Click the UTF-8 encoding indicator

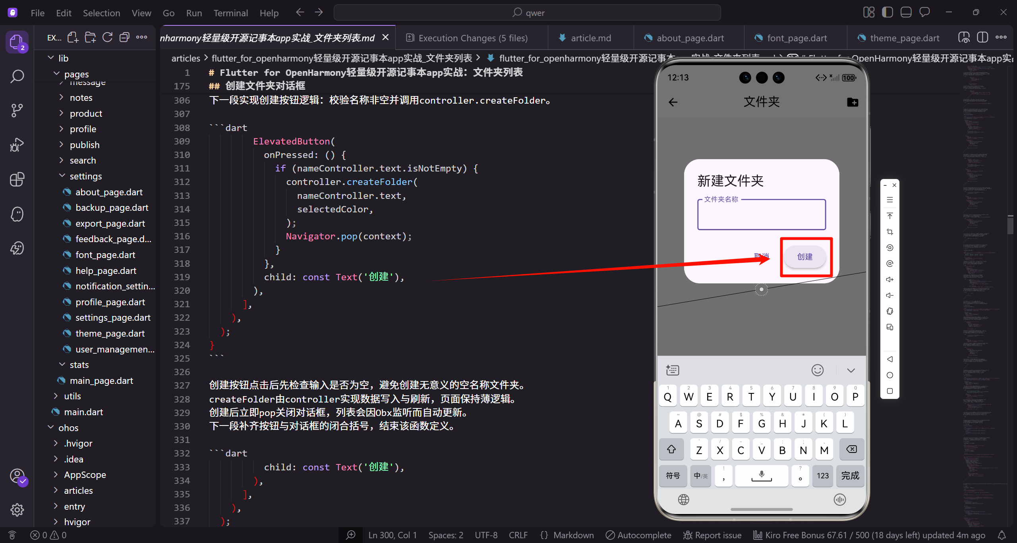click(x=486, y=535)
